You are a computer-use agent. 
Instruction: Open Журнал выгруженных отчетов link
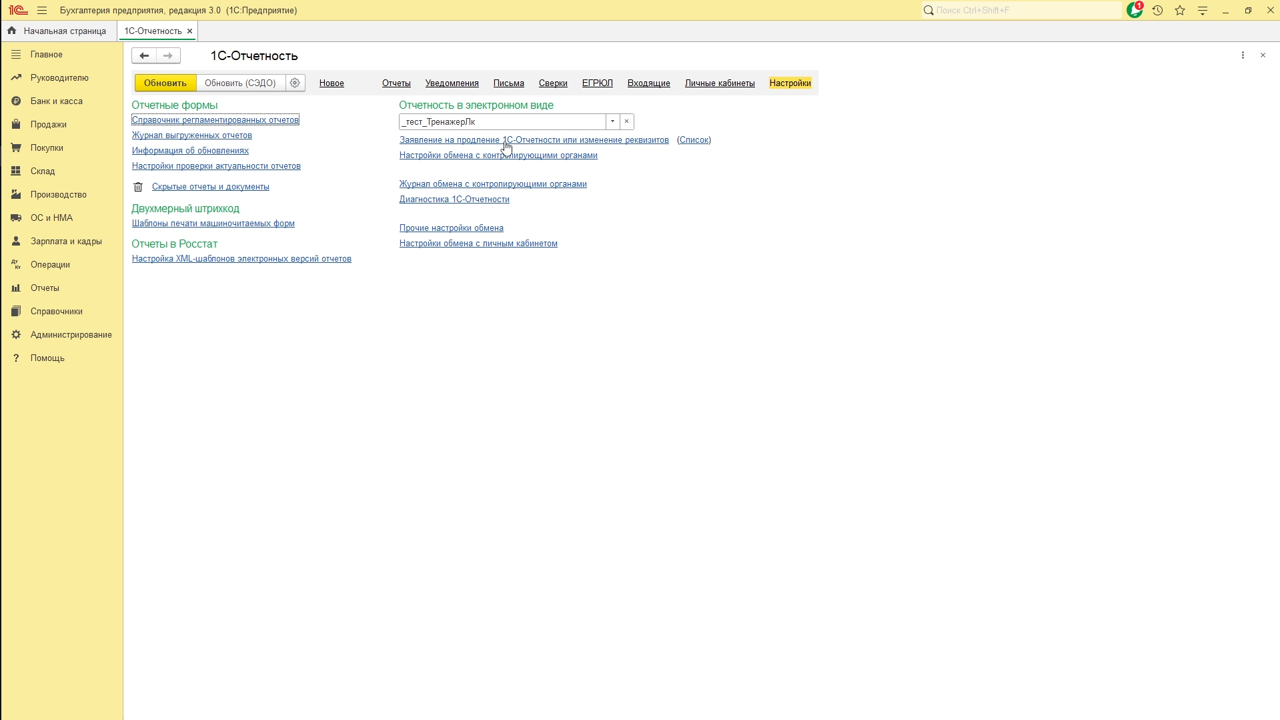click(x=192, y=135)
